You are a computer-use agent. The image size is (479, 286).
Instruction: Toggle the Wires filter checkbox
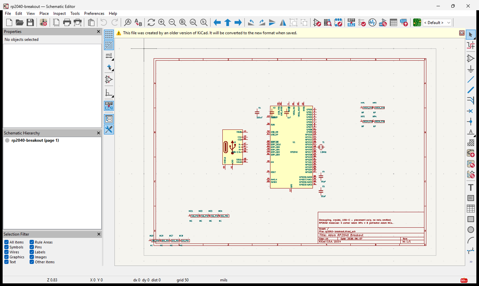[7, 252]
